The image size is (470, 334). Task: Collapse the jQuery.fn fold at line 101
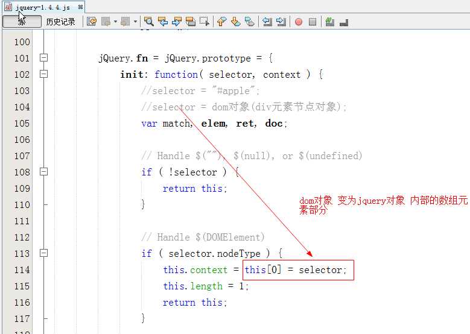44,57
